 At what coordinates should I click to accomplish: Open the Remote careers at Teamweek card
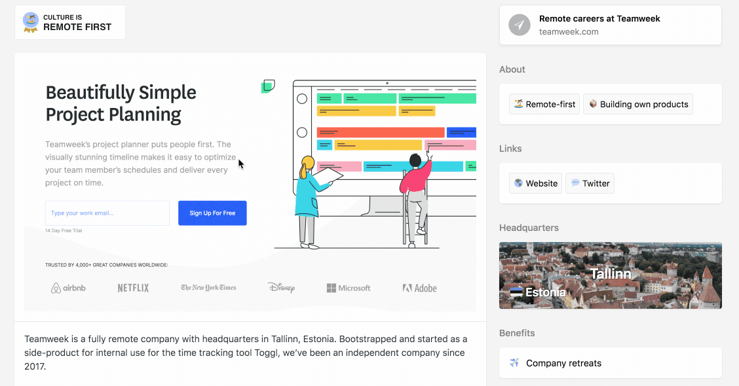(610, 25)
